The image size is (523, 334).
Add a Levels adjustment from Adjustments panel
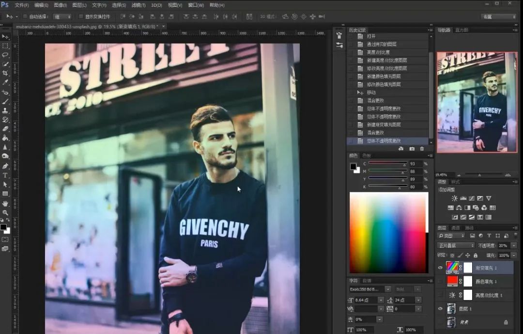(463, 198)
